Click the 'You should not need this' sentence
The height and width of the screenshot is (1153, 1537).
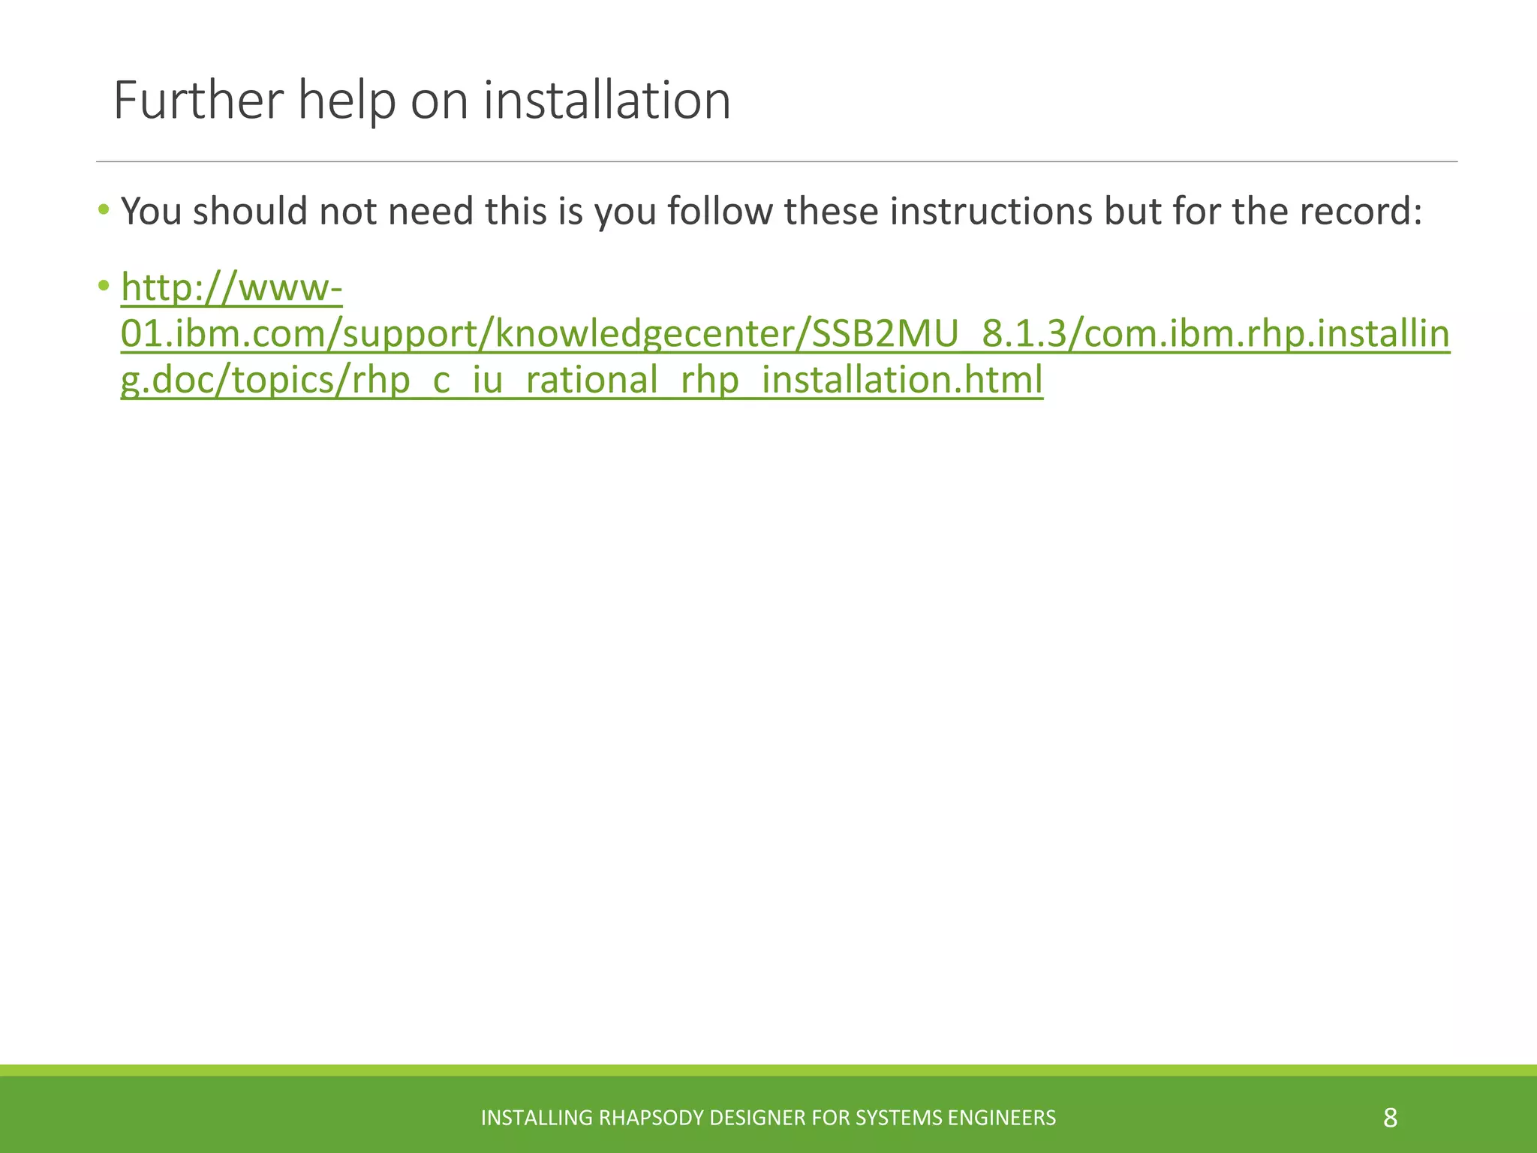coord(772,211)
